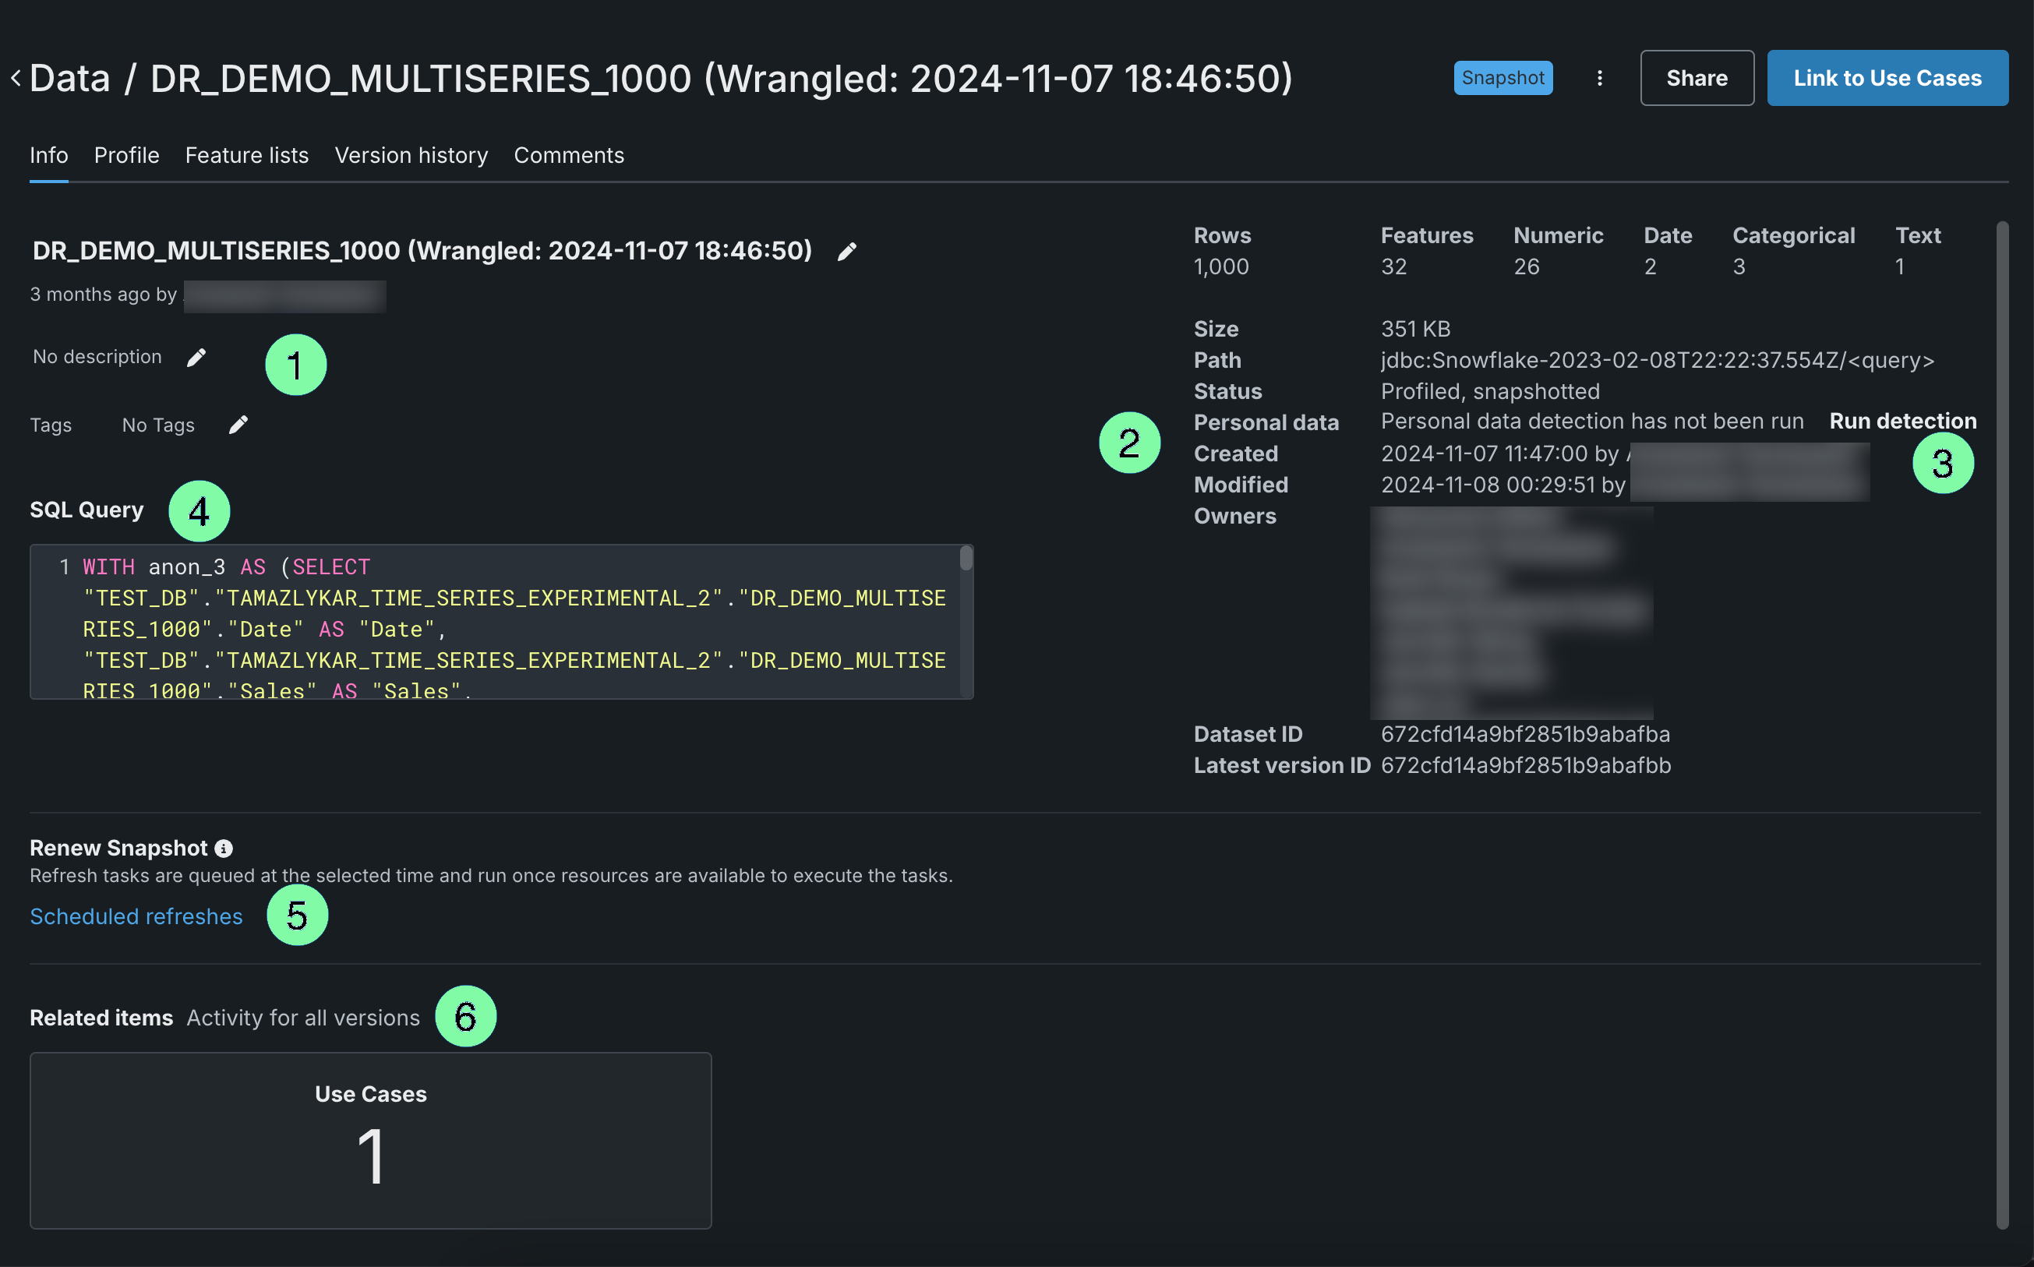This screenshot has width=2034, height=1267.
Task: Open the Scheduled refreshes link
Action: pos(136,916)
